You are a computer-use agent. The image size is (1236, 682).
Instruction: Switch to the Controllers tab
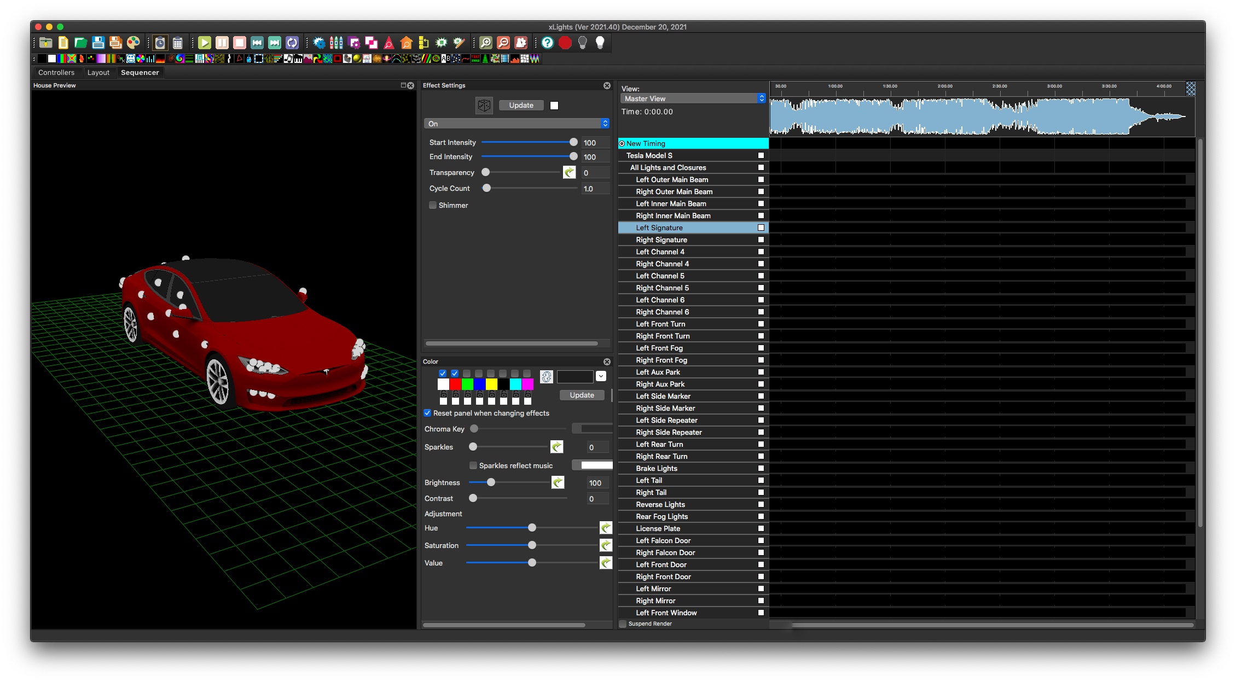tap(56, 73)
